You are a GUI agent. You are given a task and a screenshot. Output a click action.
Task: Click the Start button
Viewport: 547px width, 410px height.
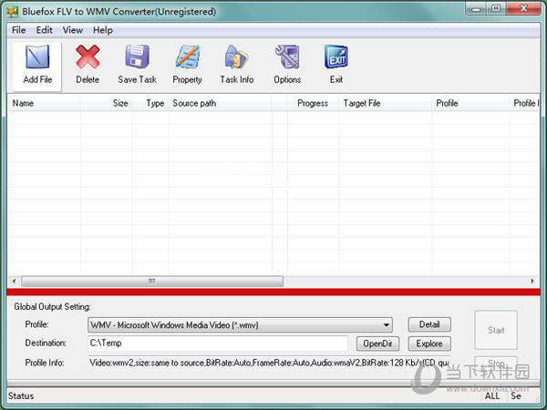[496, 330]
